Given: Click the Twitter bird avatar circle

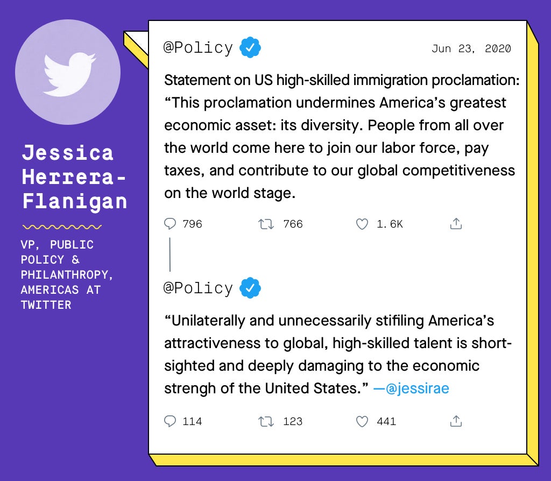Looking at the screenshot, I should tap(68, 72).
